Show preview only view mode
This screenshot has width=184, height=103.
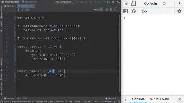click(x=110, y=10)
